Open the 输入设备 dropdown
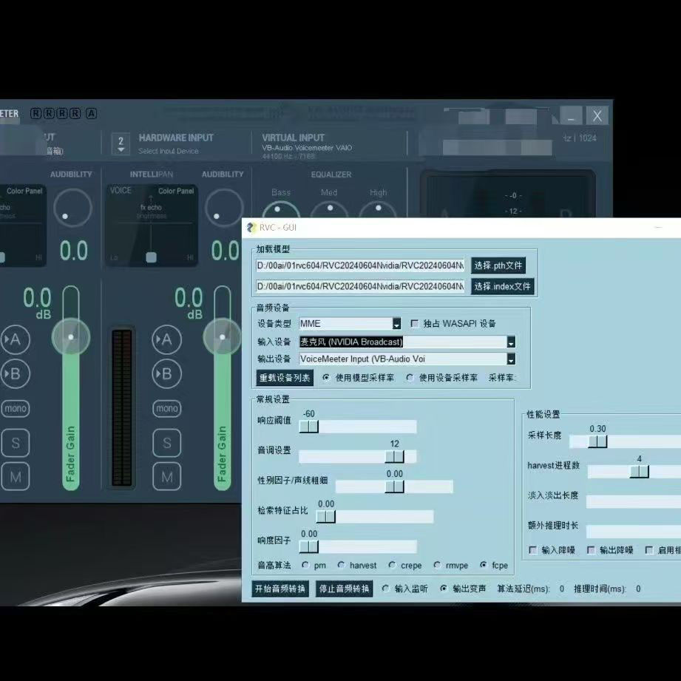Screen dimensions: 681x681 pyautogui.click(x=511, y=342)
